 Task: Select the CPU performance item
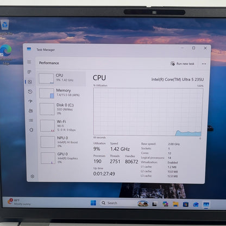[62, 78]
